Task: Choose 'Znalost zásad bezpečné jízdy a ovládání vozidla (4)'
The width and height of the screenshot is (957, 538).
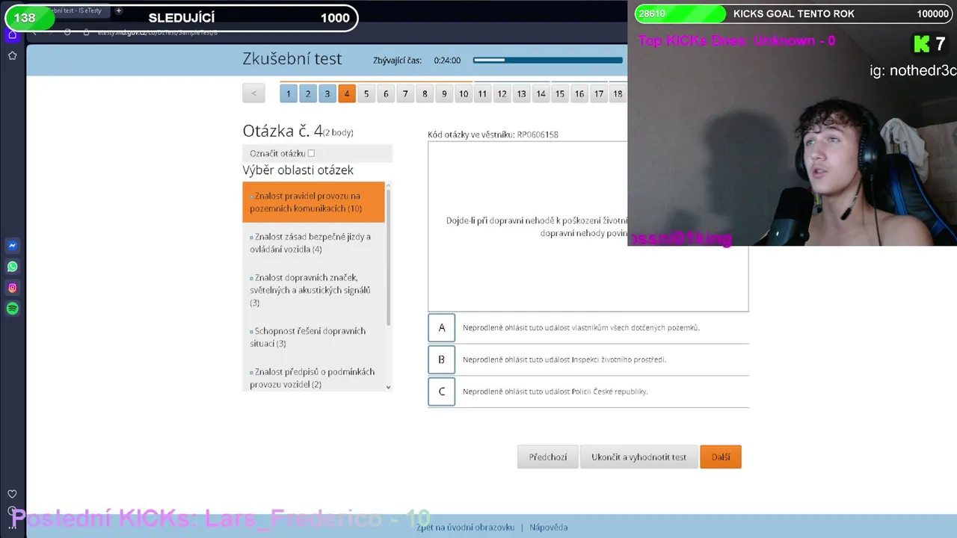Action: [x=313, y=243]
